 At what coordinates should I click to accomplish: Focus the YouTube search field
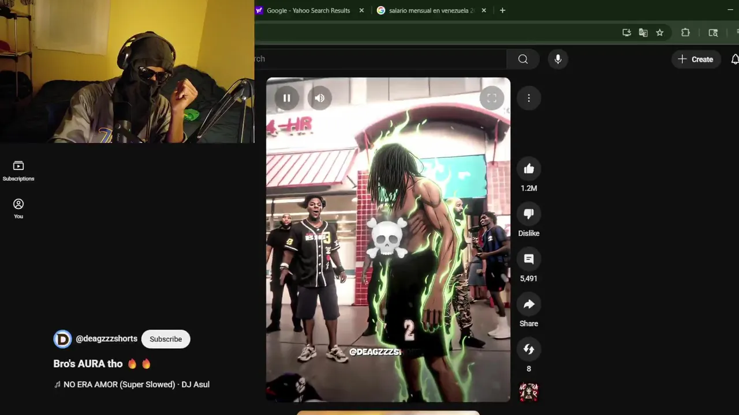tap(380, 59)
